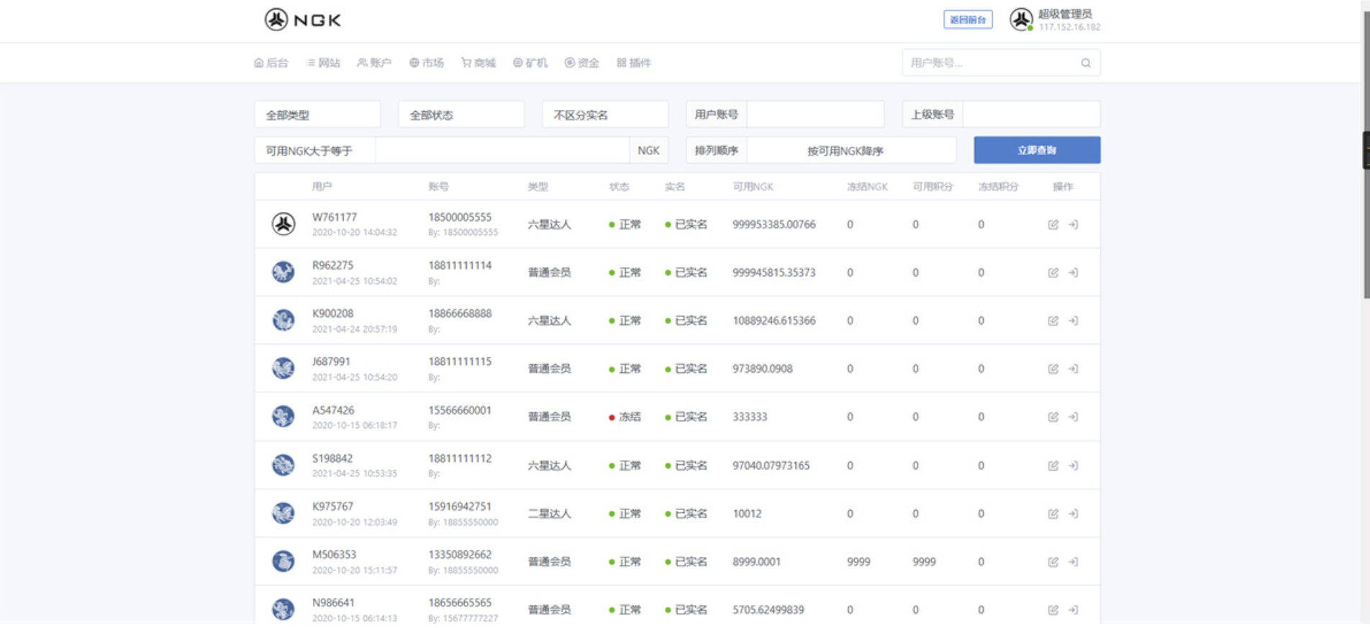Image resolution: width=1370 pixels, height=628 pixels.
Task: Open the 不区分实名 verification dropdown
Action: coord(605,115)
